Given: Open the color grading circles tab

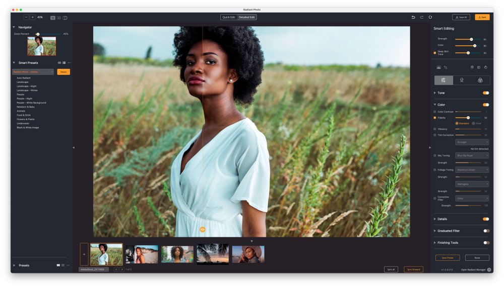Looking at the screenshot, I should click(480, 80).
